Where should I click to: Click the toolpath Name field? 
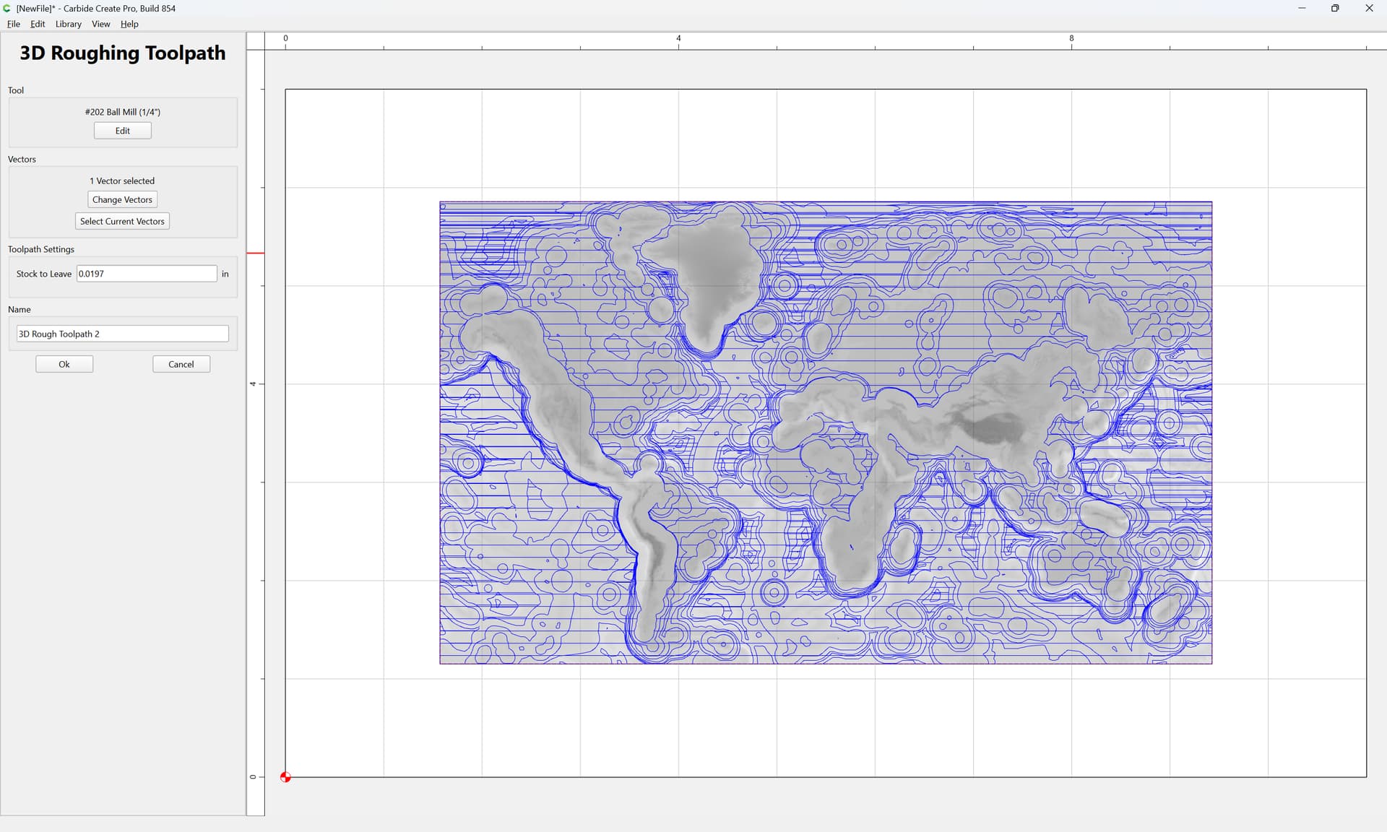coord(123,334)
